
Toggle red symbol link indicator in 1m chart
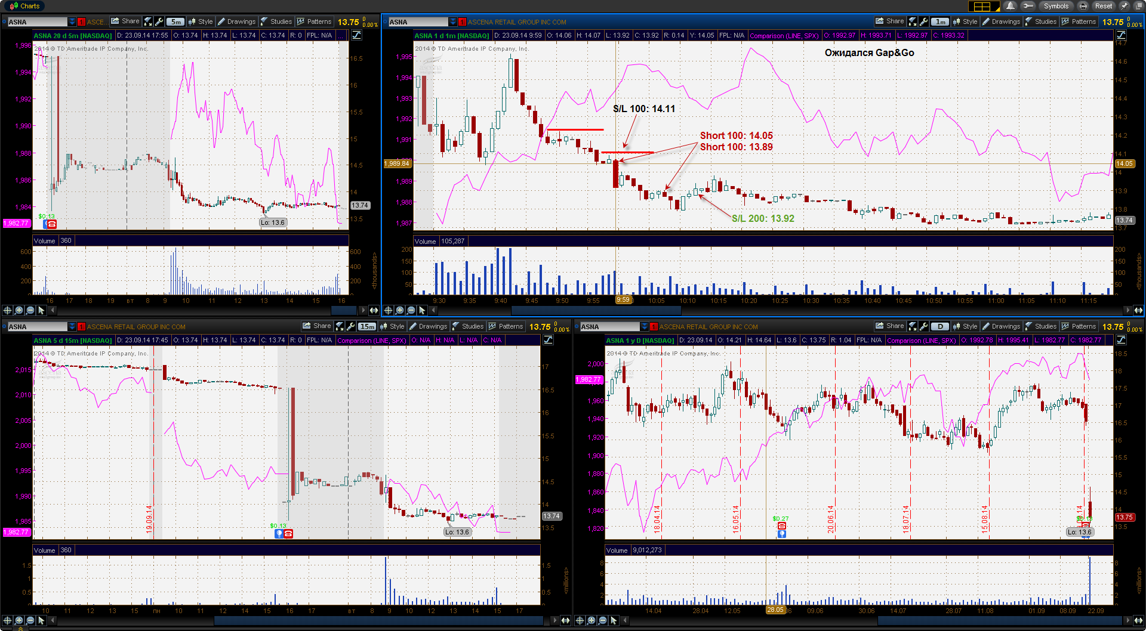pos(463,22)
